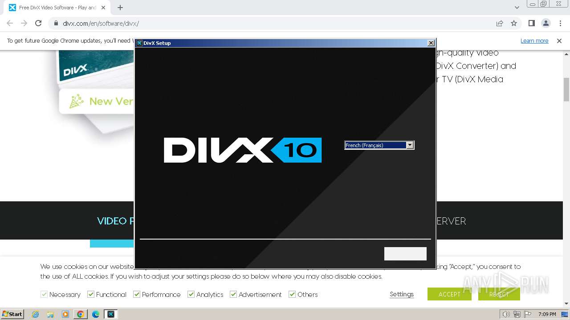Share this page from the address bar
The image size is (570, 320).
pyautogui.click(x=500, y=23)
